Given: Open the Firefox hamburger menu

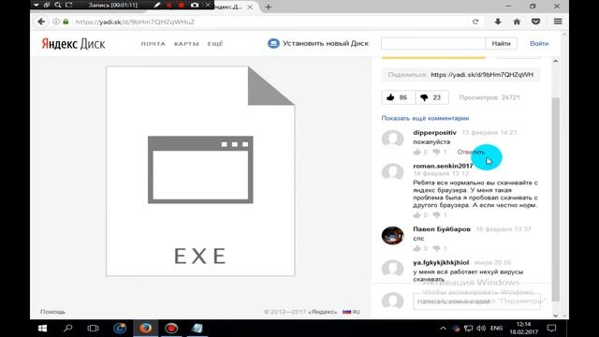Looking at the screenshot, I should point(558,22).
